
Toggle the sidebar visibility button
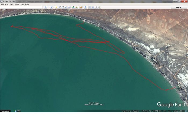coord(52,7)
